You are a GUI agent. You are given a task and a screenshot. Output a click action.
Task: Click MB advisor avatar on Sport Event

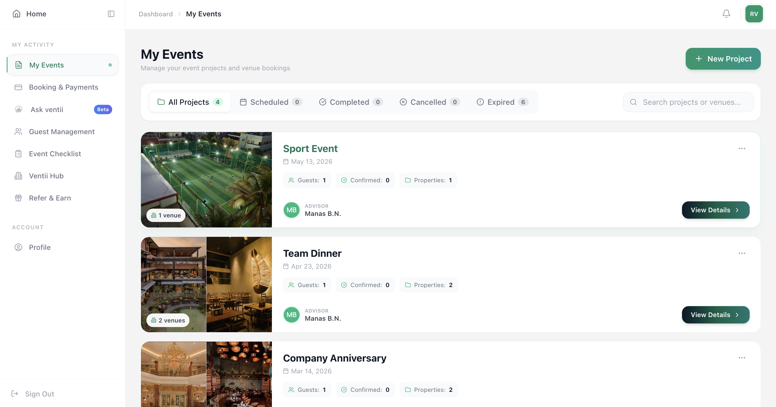291,210
